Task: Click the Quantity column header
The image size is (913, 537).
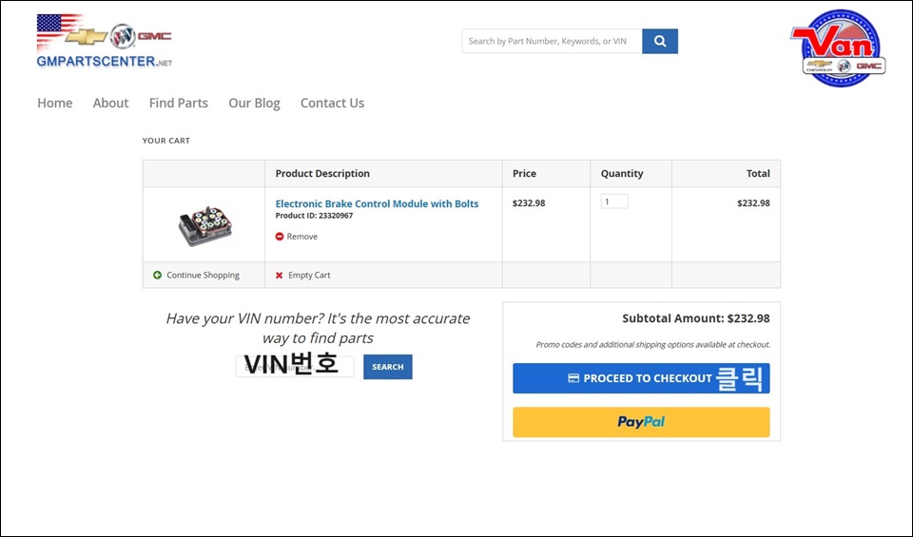Action: 622,173
